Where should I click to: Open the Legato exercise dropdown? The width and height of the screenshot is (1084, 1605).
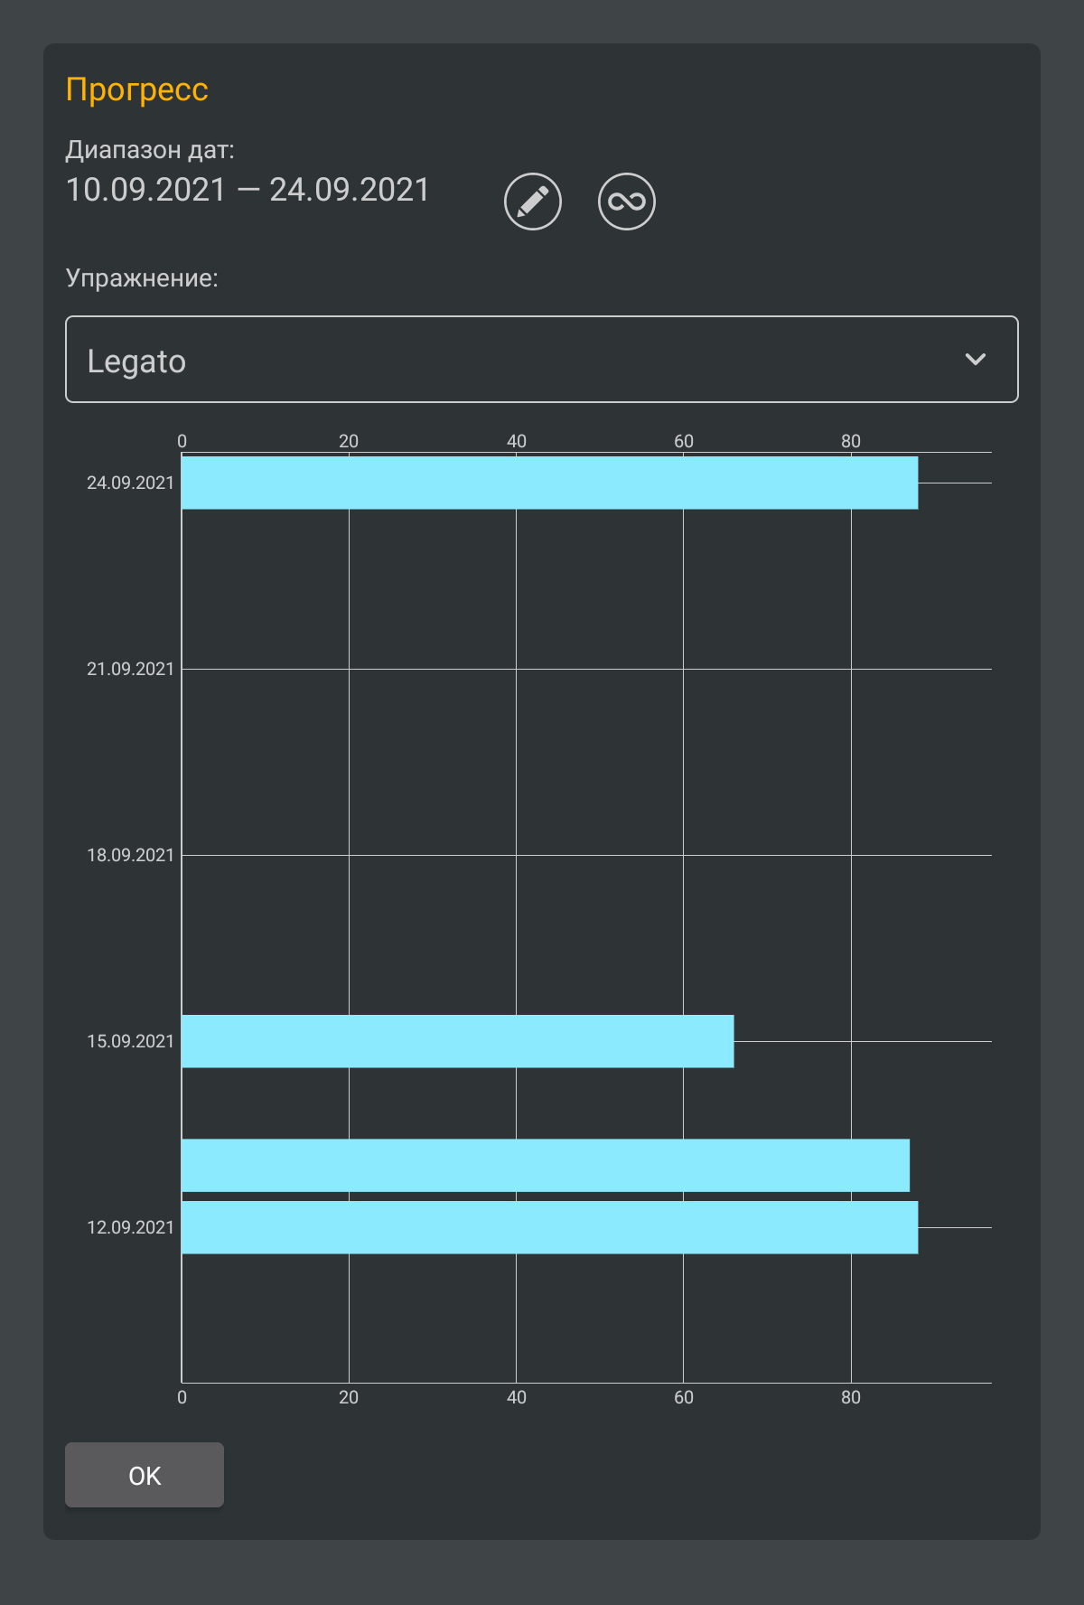(x=541, y=360)
